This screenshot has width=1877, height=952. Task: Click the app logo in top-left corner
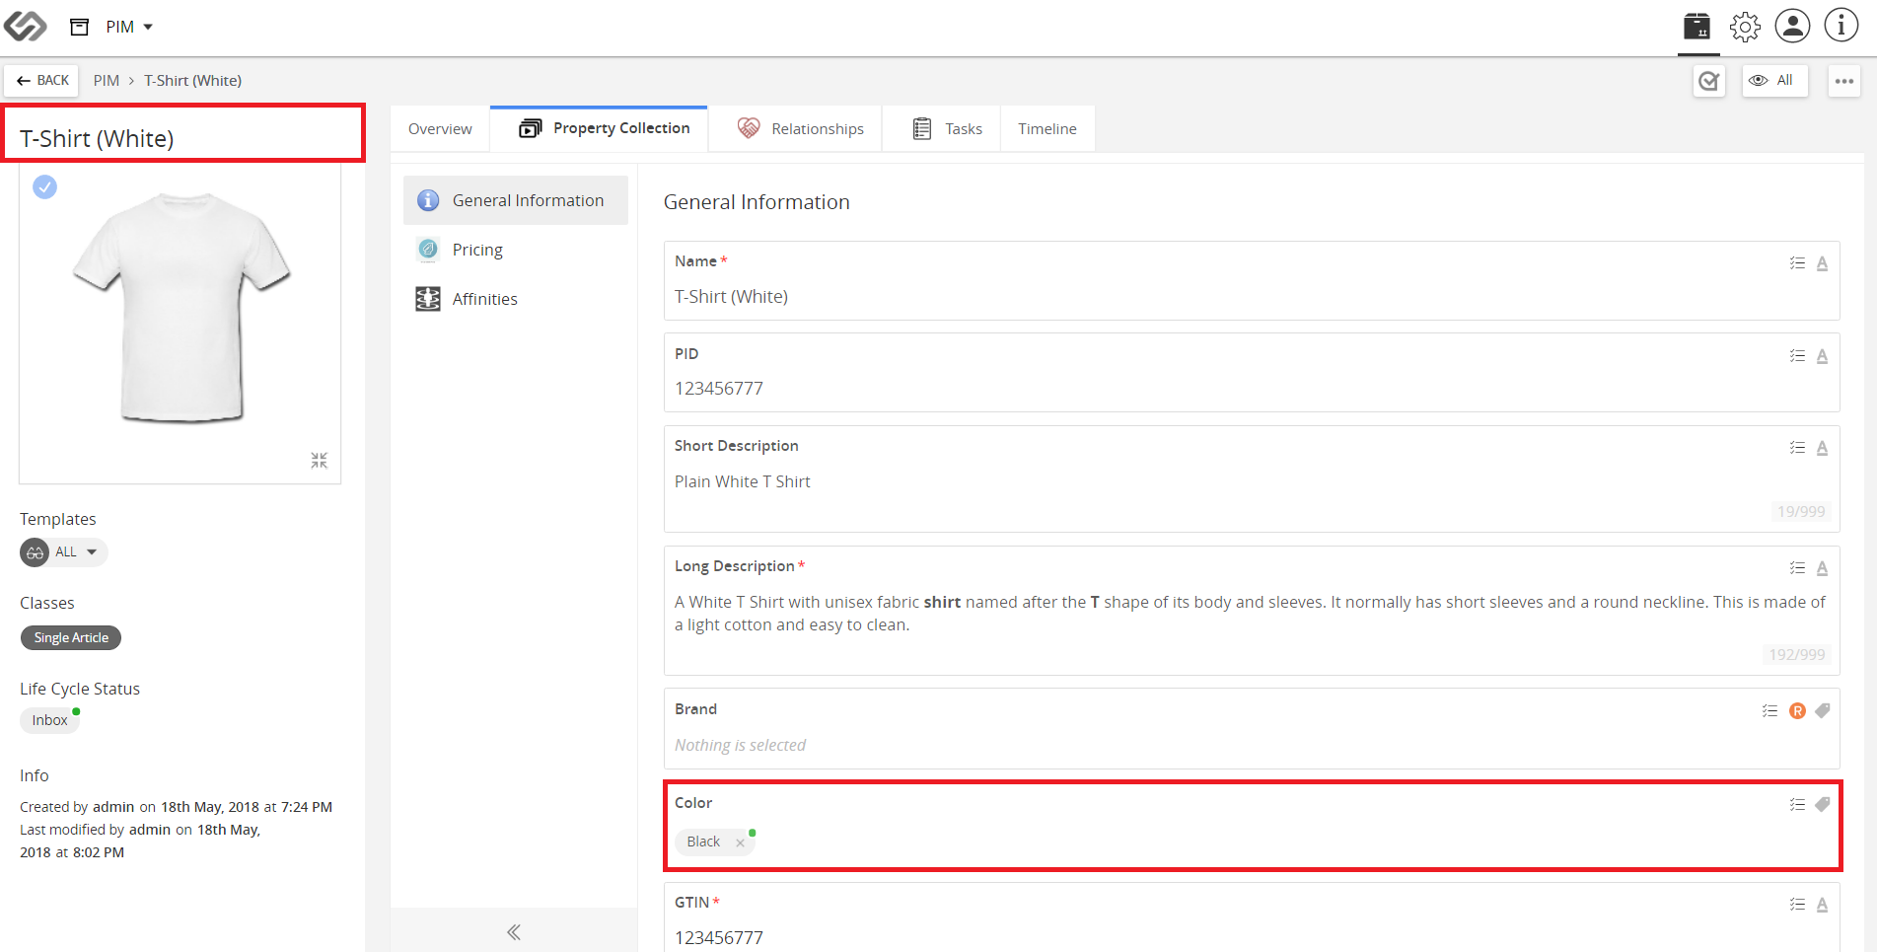[x=25, y=27]
